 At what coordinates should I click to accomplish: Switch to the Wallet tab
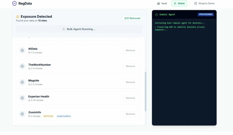coord(179,3)
